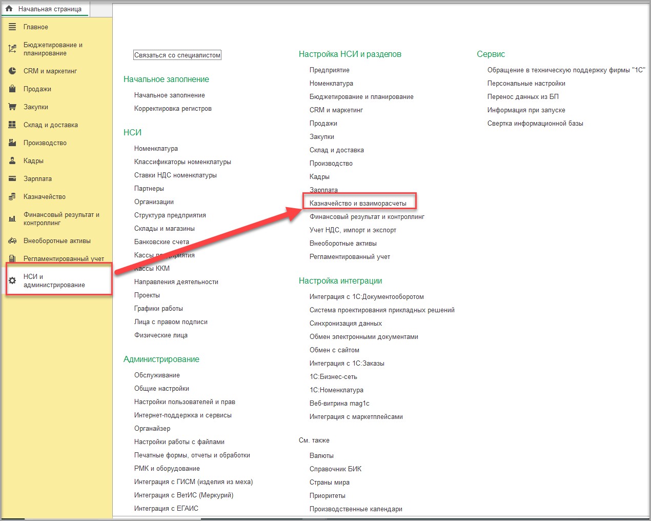
Task: Click the home icon on Начальная страница tab
Action: (x=9, y=9)
